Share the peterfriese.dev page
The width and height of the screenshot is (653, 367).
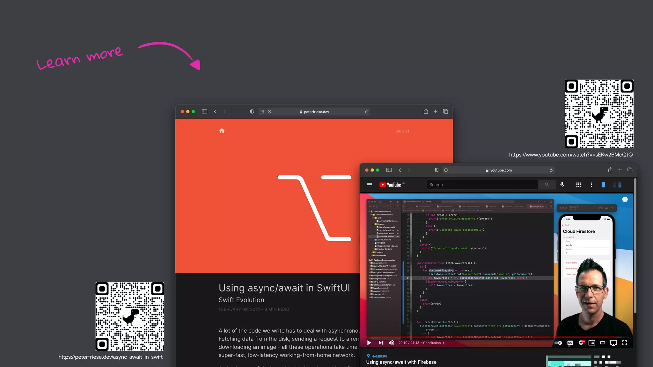pyautogui.click(x=426, y=111)
